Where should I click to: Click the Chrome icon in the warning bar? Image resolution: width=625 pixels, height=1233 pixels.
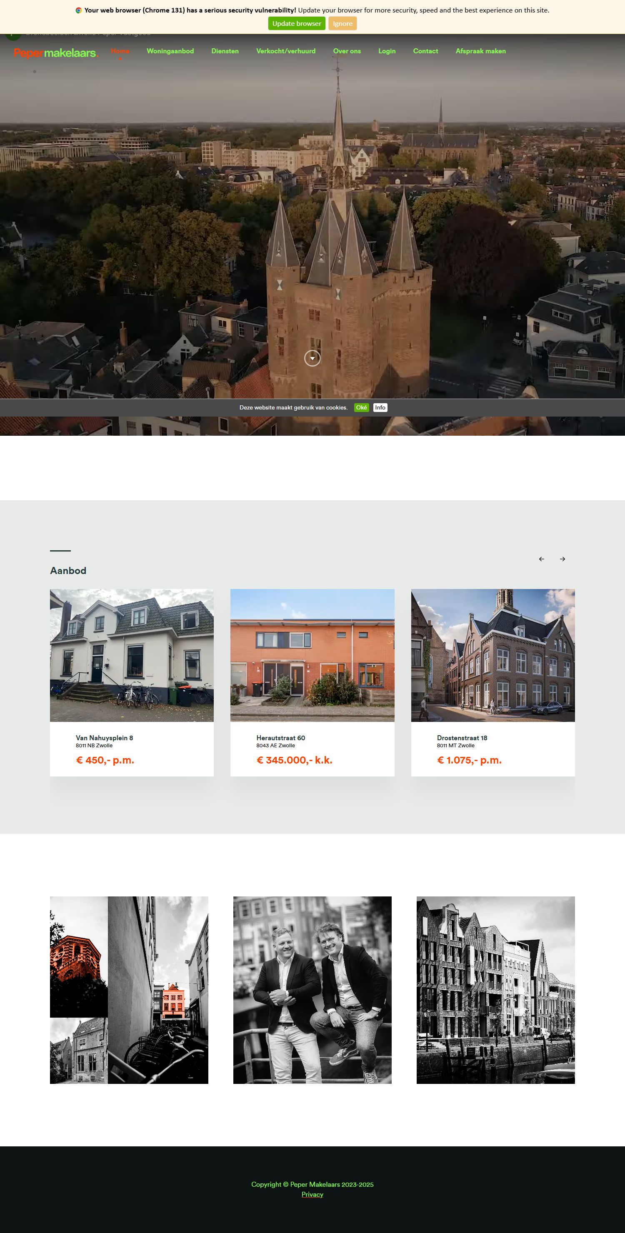pos(79,10)
